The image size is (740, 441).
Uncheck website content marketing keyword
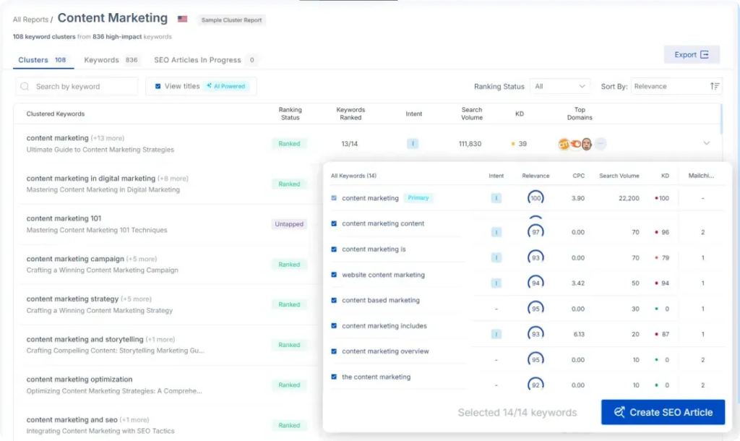334,274
